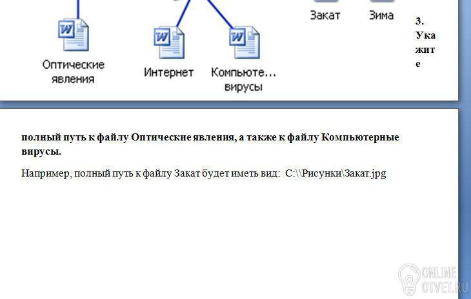Click the path C:\\Рисунки\Закат.jpg
471x299 pixels.
336,173
